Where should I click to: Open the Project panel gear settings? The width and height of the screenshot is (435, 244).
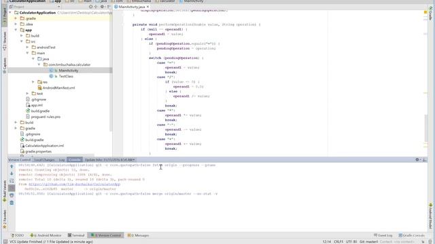[x=102, y=6]
